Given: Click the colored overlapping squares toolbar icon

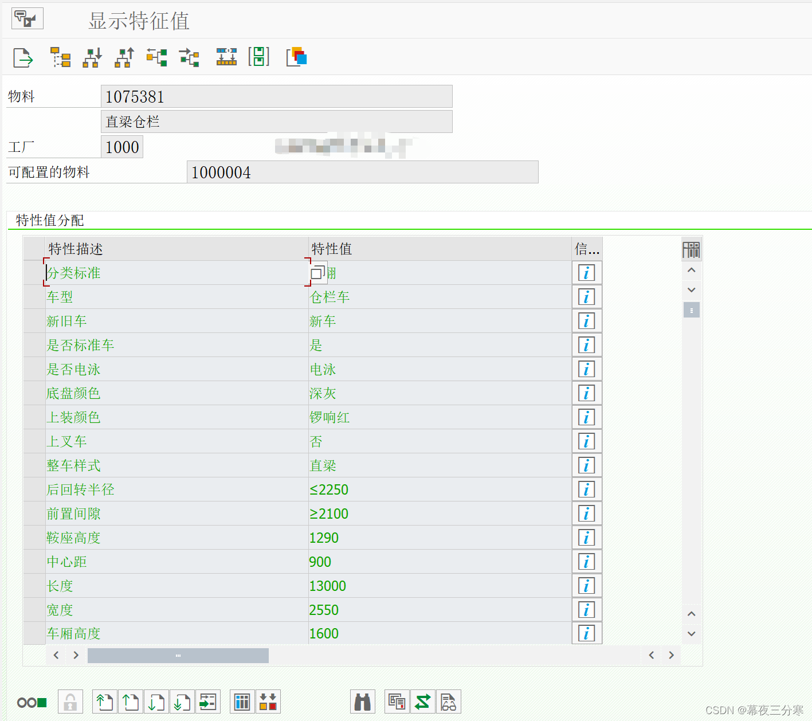Looking at the screenshot, I should (297, 57).
